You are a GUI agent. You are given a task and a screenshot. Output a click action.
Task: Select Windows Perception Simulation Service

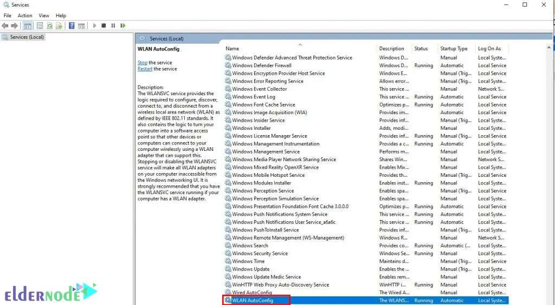366,199
